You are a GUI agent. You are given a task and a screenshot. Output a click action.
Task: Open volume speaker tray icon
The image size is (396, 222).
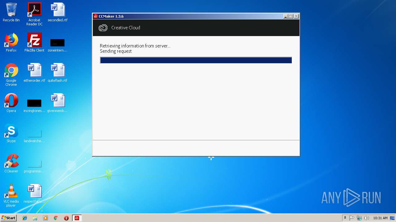click(x=367, y=218)
